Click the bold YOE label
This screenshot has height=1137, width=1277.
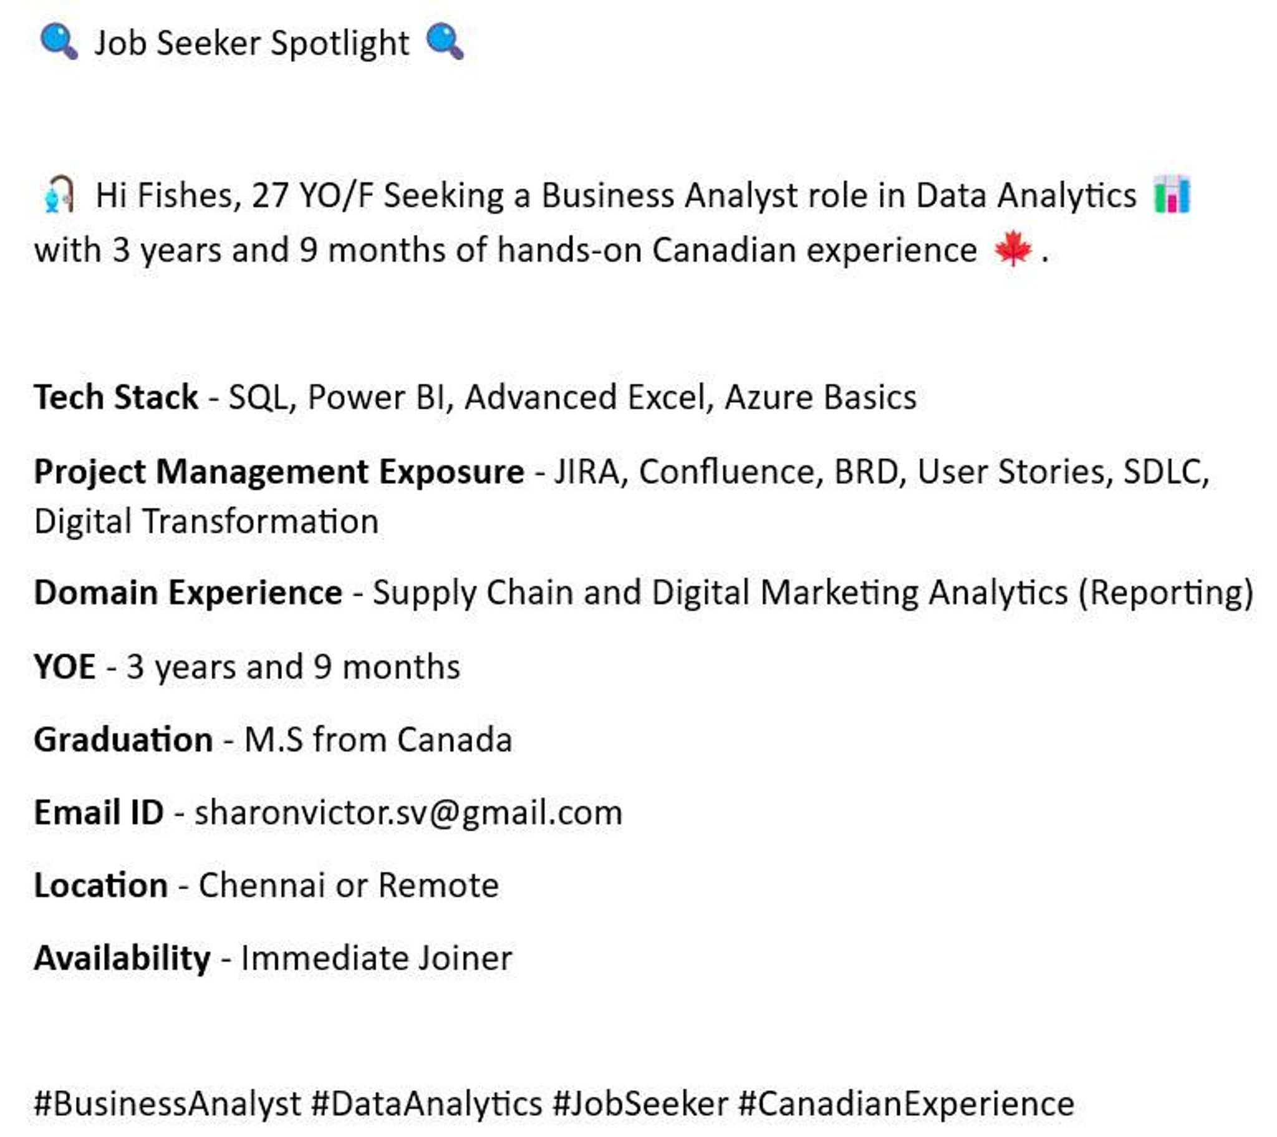(x=65, y=667)
